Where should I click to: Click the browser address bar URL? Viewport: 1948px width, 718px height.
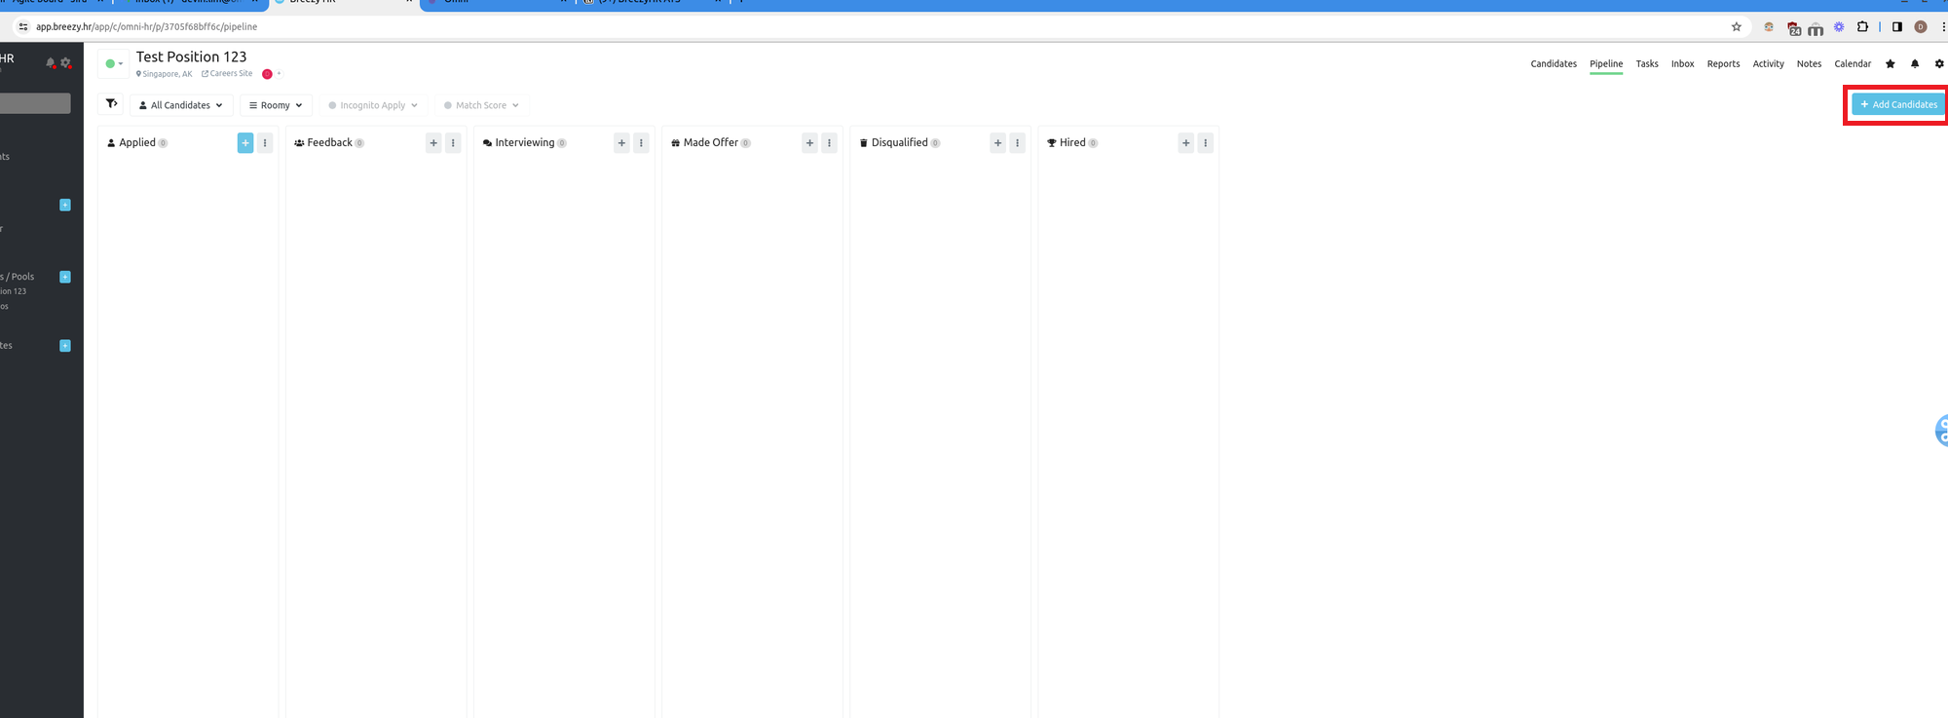pyautogui.click(x=146, y=27)
